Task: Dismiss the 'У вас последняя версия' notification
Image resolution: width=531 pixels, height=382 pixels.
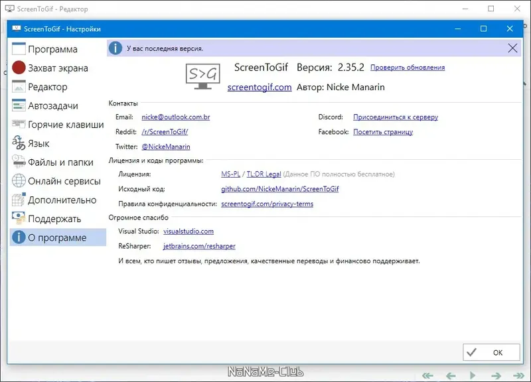Action: [x=512, y=48]
